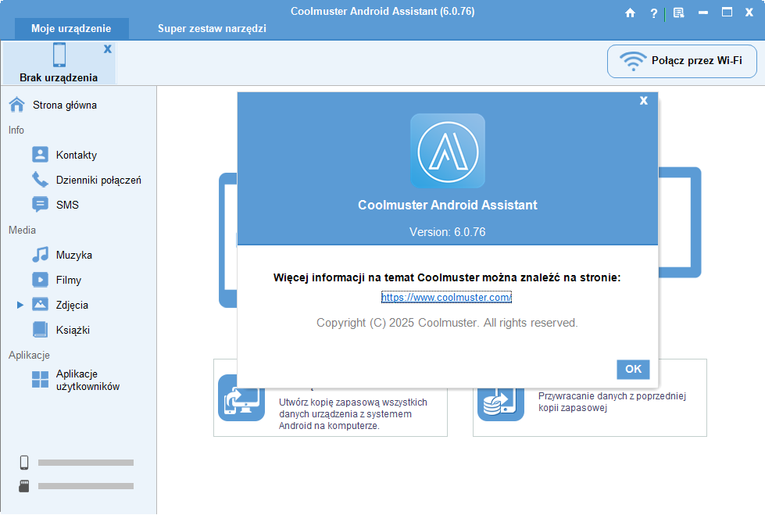This screenshot has height=515, width=765.
Task: Go to Strona główna in sidebar
Action: (x=64, y=105)
